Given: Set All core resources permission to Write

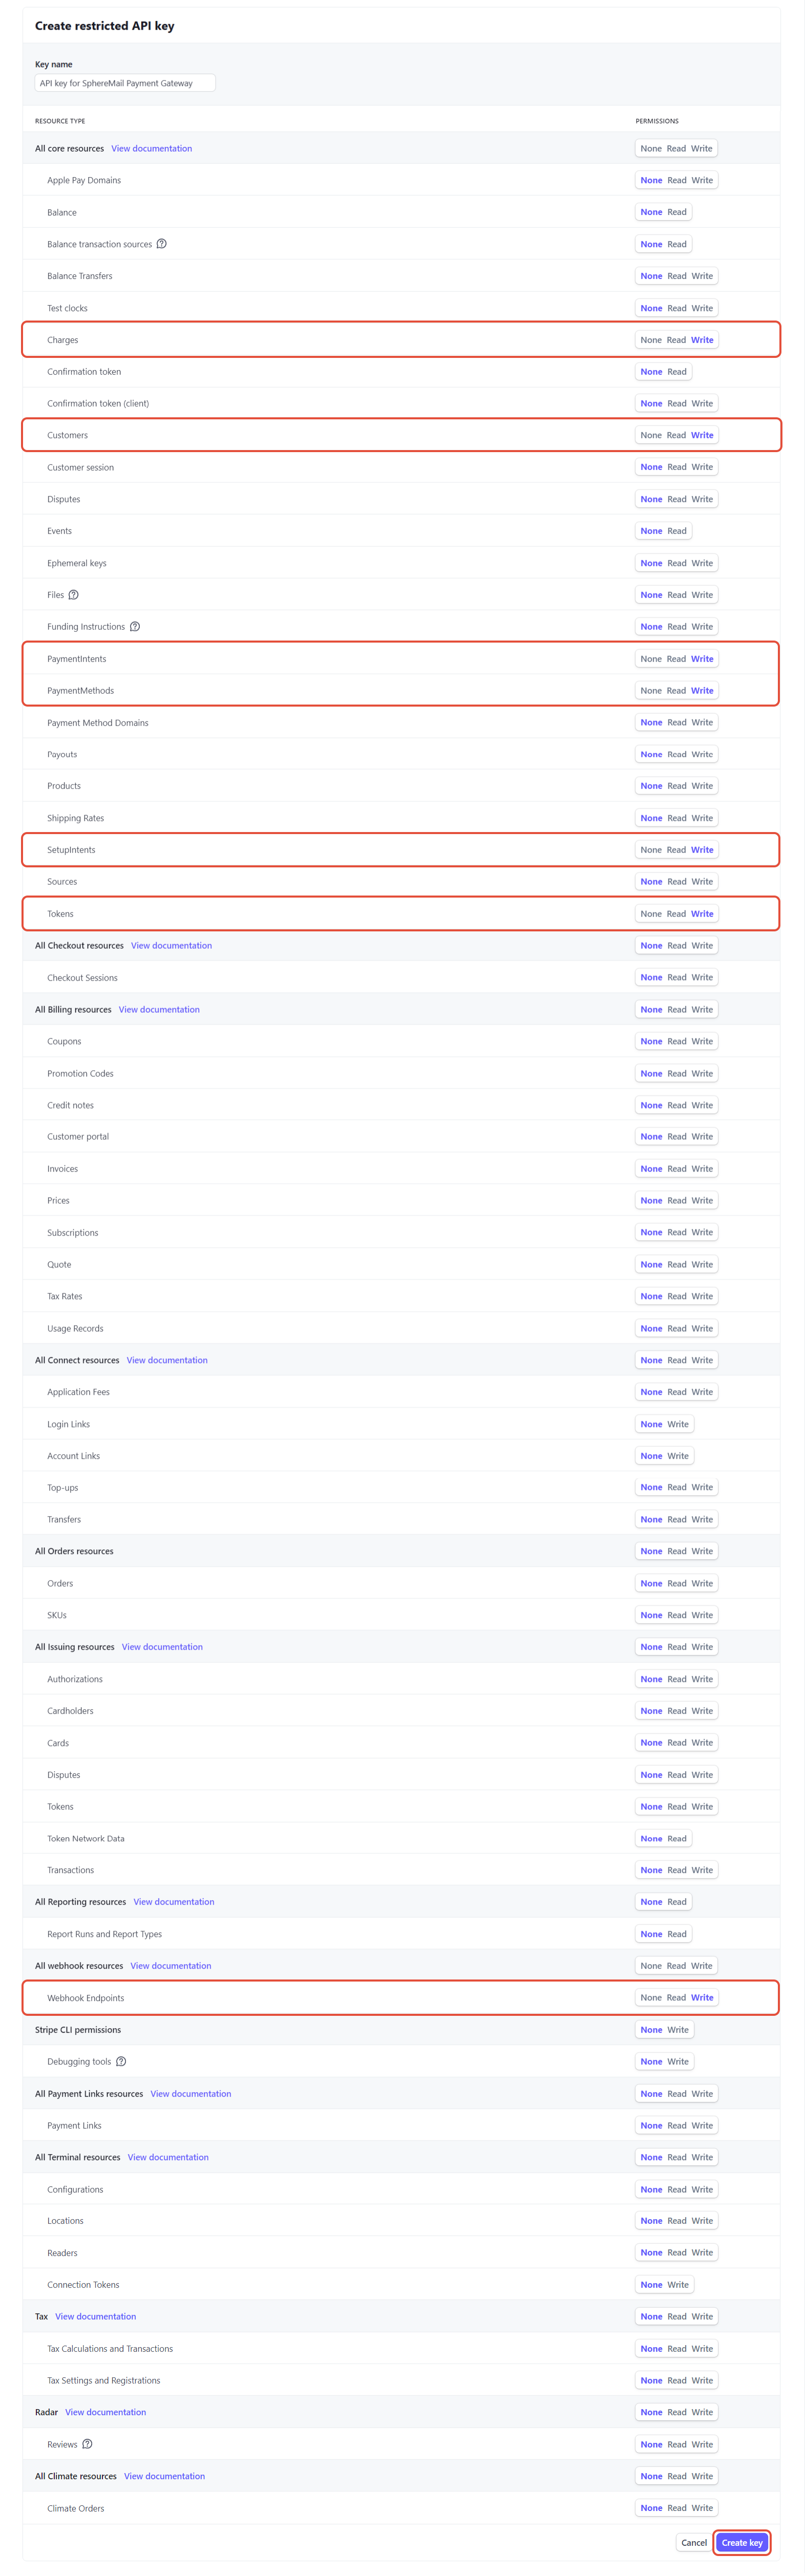Looking at the screenshot, I should tap(702, 148).
